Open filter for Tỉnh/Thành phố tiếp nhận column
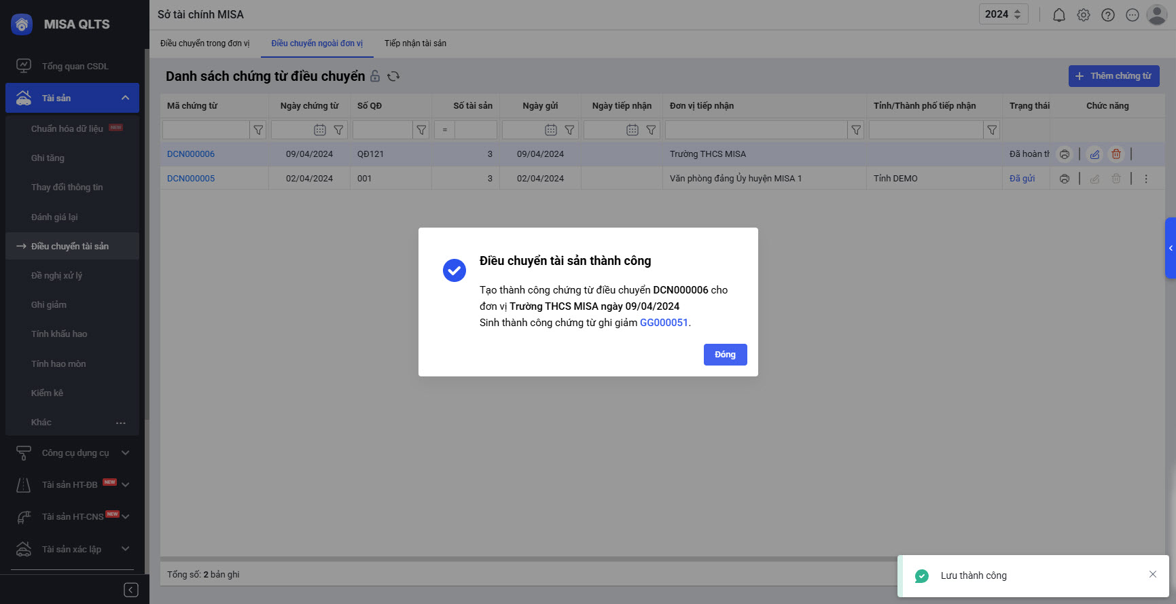 (x=992, y=130)
